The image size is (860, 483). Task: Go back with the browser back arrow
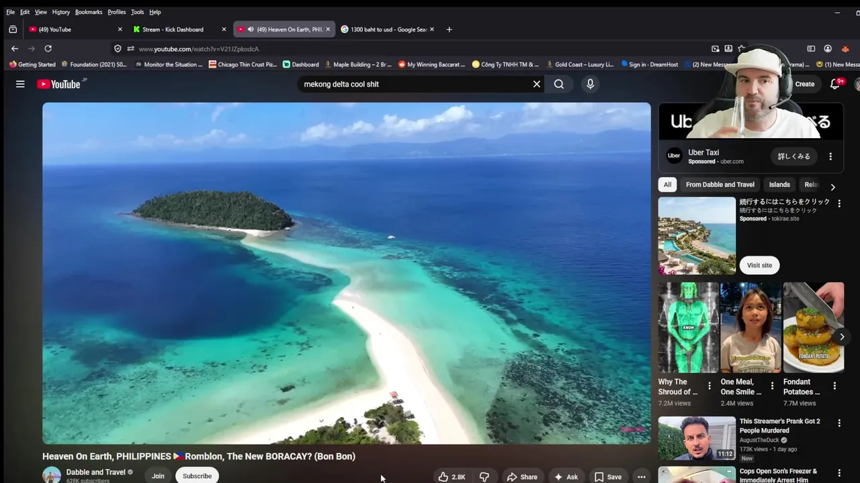click(15, 48)
